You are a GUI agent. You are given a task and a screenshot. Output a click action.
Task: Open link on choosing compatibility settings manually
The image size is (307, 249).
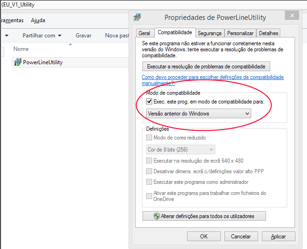pos(213,80)
